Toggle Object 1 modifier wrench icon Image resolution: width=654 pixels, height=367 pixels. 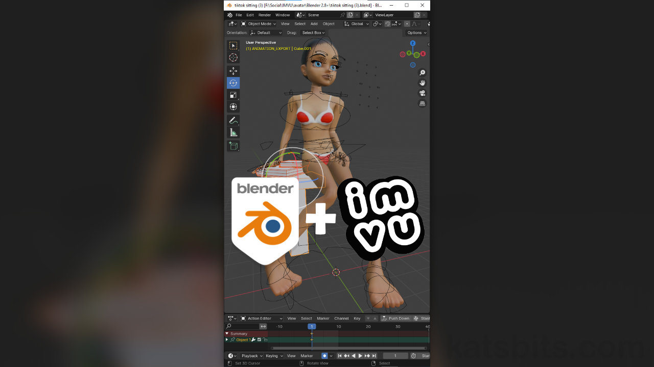click(x=253, y=339)
